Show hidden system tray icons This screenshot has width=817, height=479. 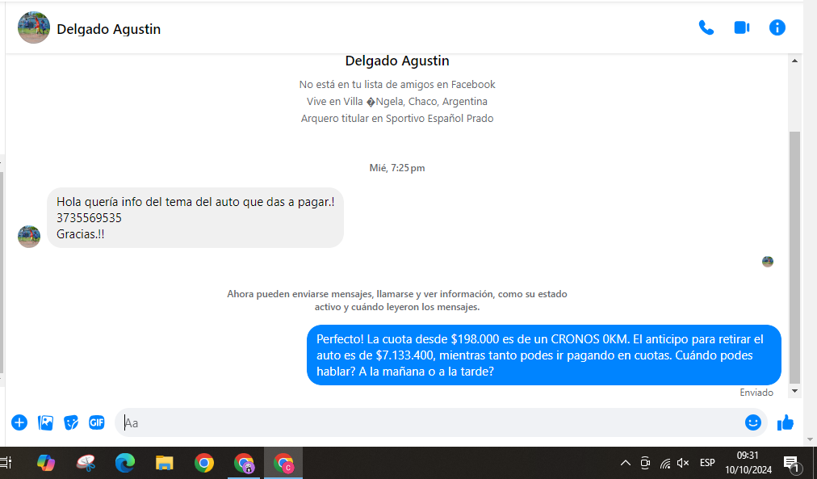coord(625,463)
